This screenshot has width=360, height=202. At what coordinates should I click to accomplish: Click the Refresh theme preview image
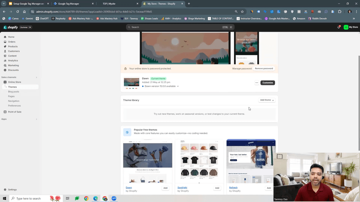[x=251, y=161]
